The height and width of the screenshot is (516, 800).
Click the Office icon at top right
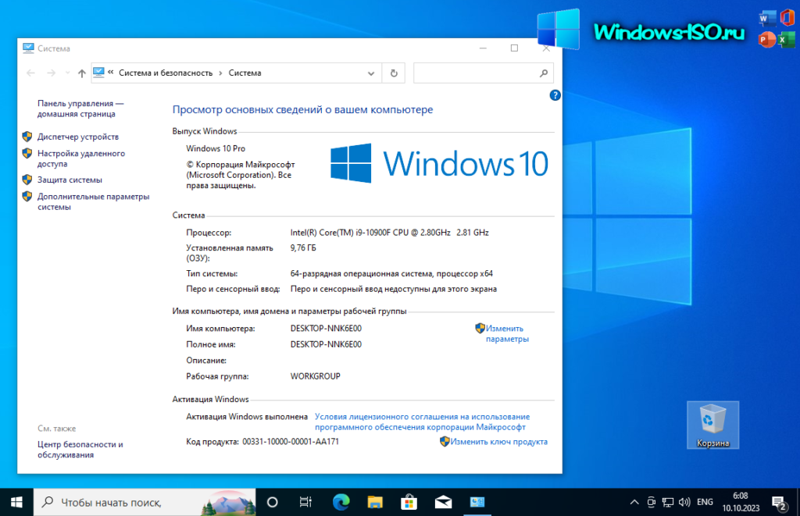point(787,17)
